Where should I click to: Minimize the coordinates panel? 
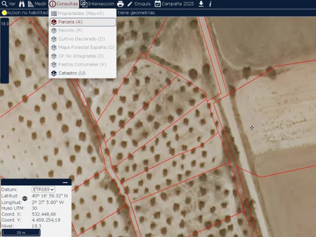65,182
